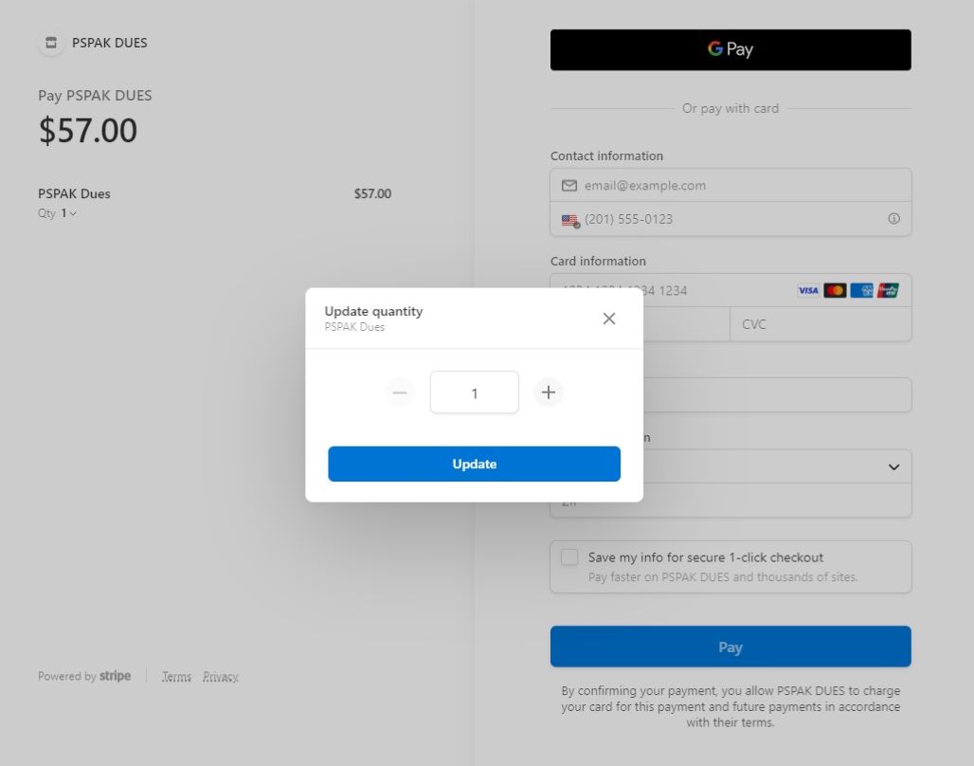
Task: Open the Qty 1 dropdown chevron
Action: (x=73, y=213)
